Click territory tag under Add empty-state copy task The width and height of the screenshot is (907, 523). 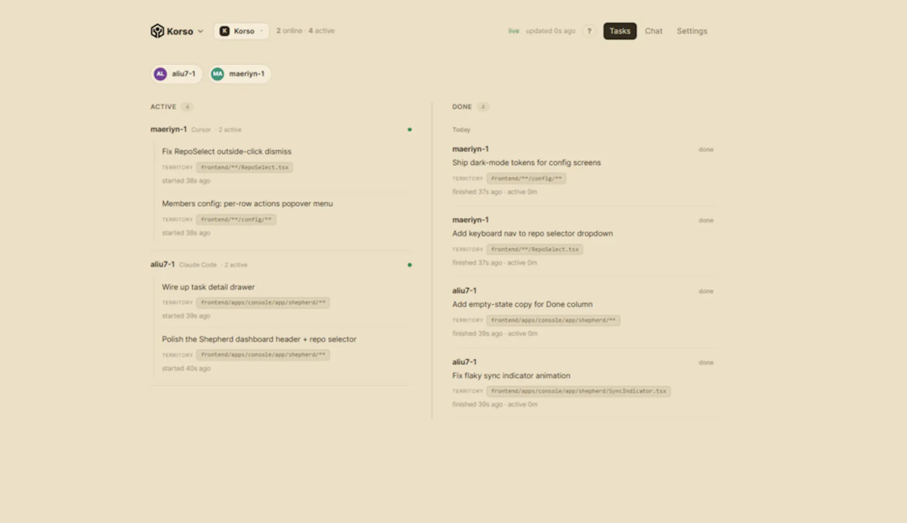[x=553, y=320]
